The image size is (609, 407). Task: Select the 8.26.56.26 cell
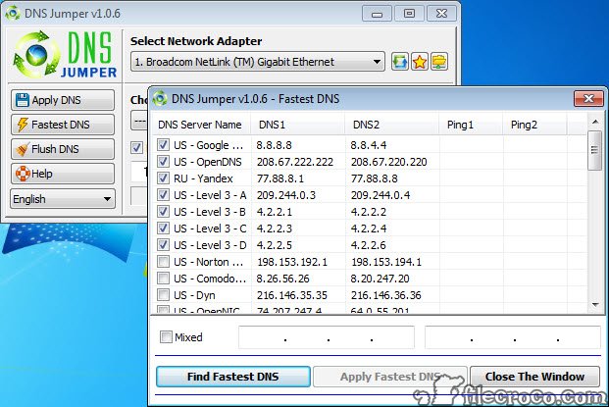(x=282, y=279)
